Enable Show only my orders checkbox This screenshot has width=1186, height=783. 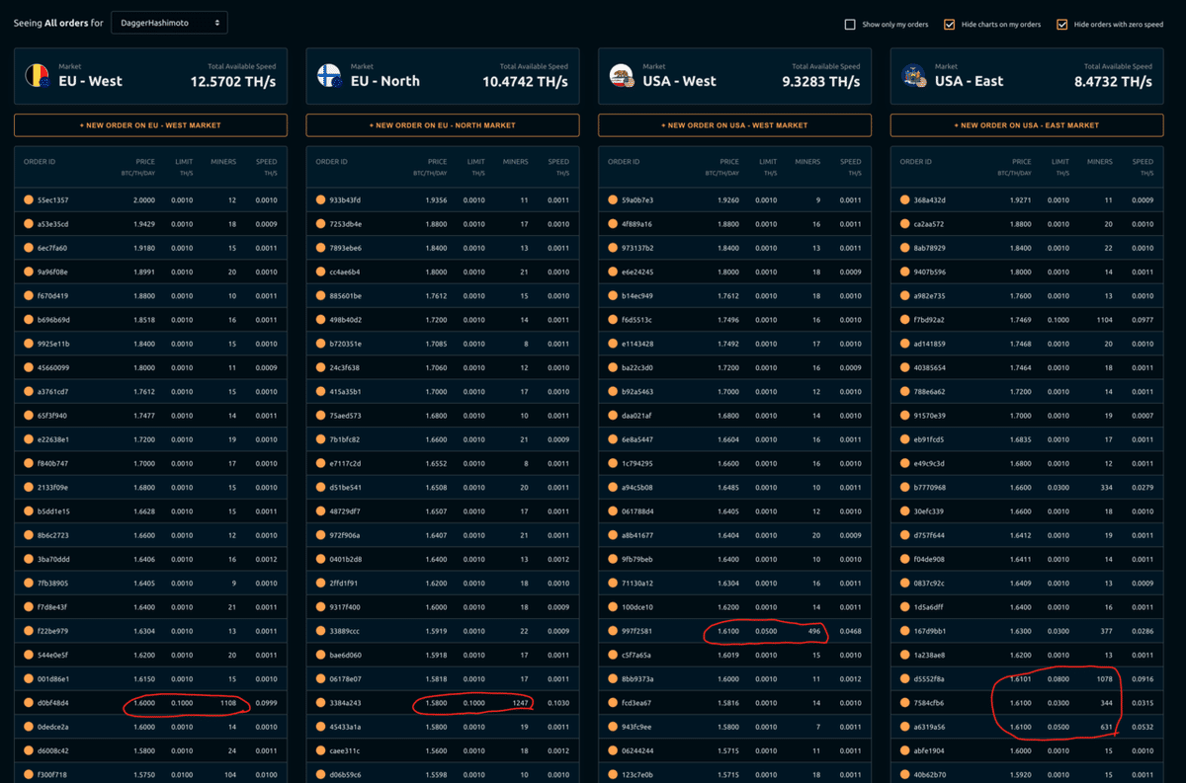pos(850,24)
